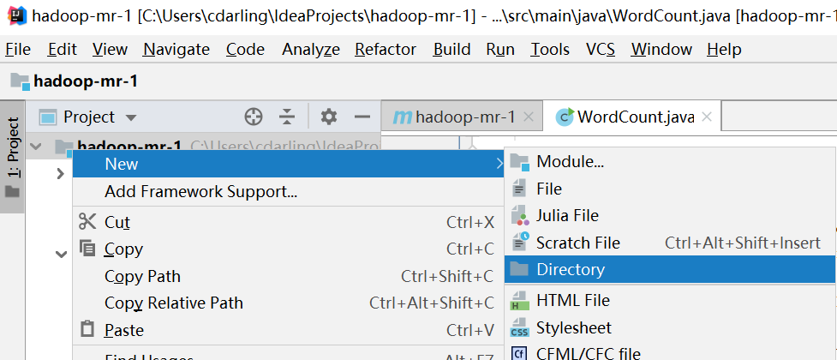Click the Julia File icon

(x=519, y=216)
